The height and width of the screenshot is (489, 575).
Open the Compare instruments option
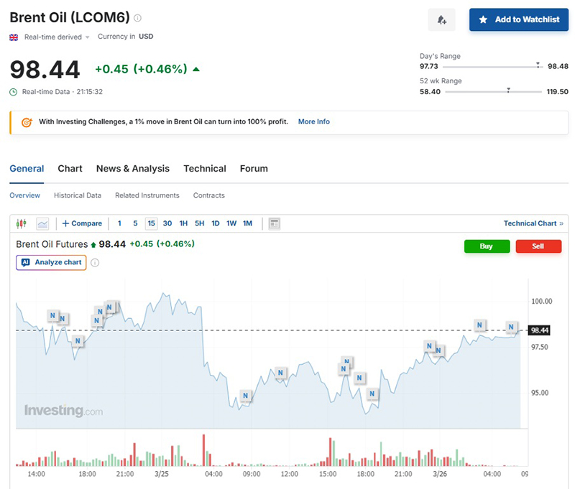82,223
